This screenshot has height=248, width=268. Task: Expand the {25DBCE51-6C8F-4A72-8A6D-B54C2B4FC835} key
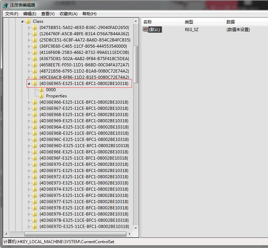tap(29, 40)
